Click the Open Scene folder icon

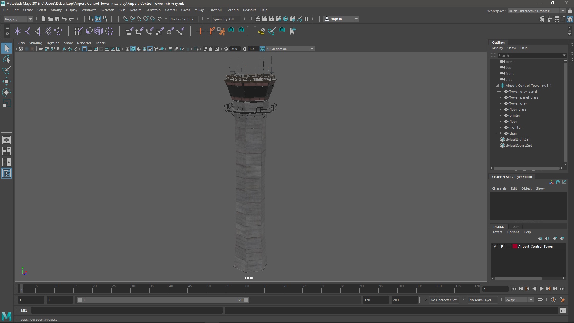(x=50, y=19)
